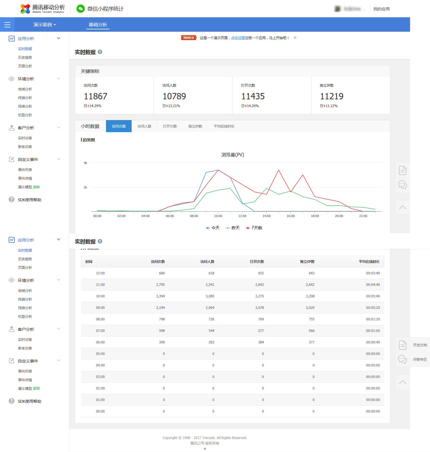430x452 pixels.
Task: Click the back-to-top arrow below 问答专区
Action: (x=403, y=382)
